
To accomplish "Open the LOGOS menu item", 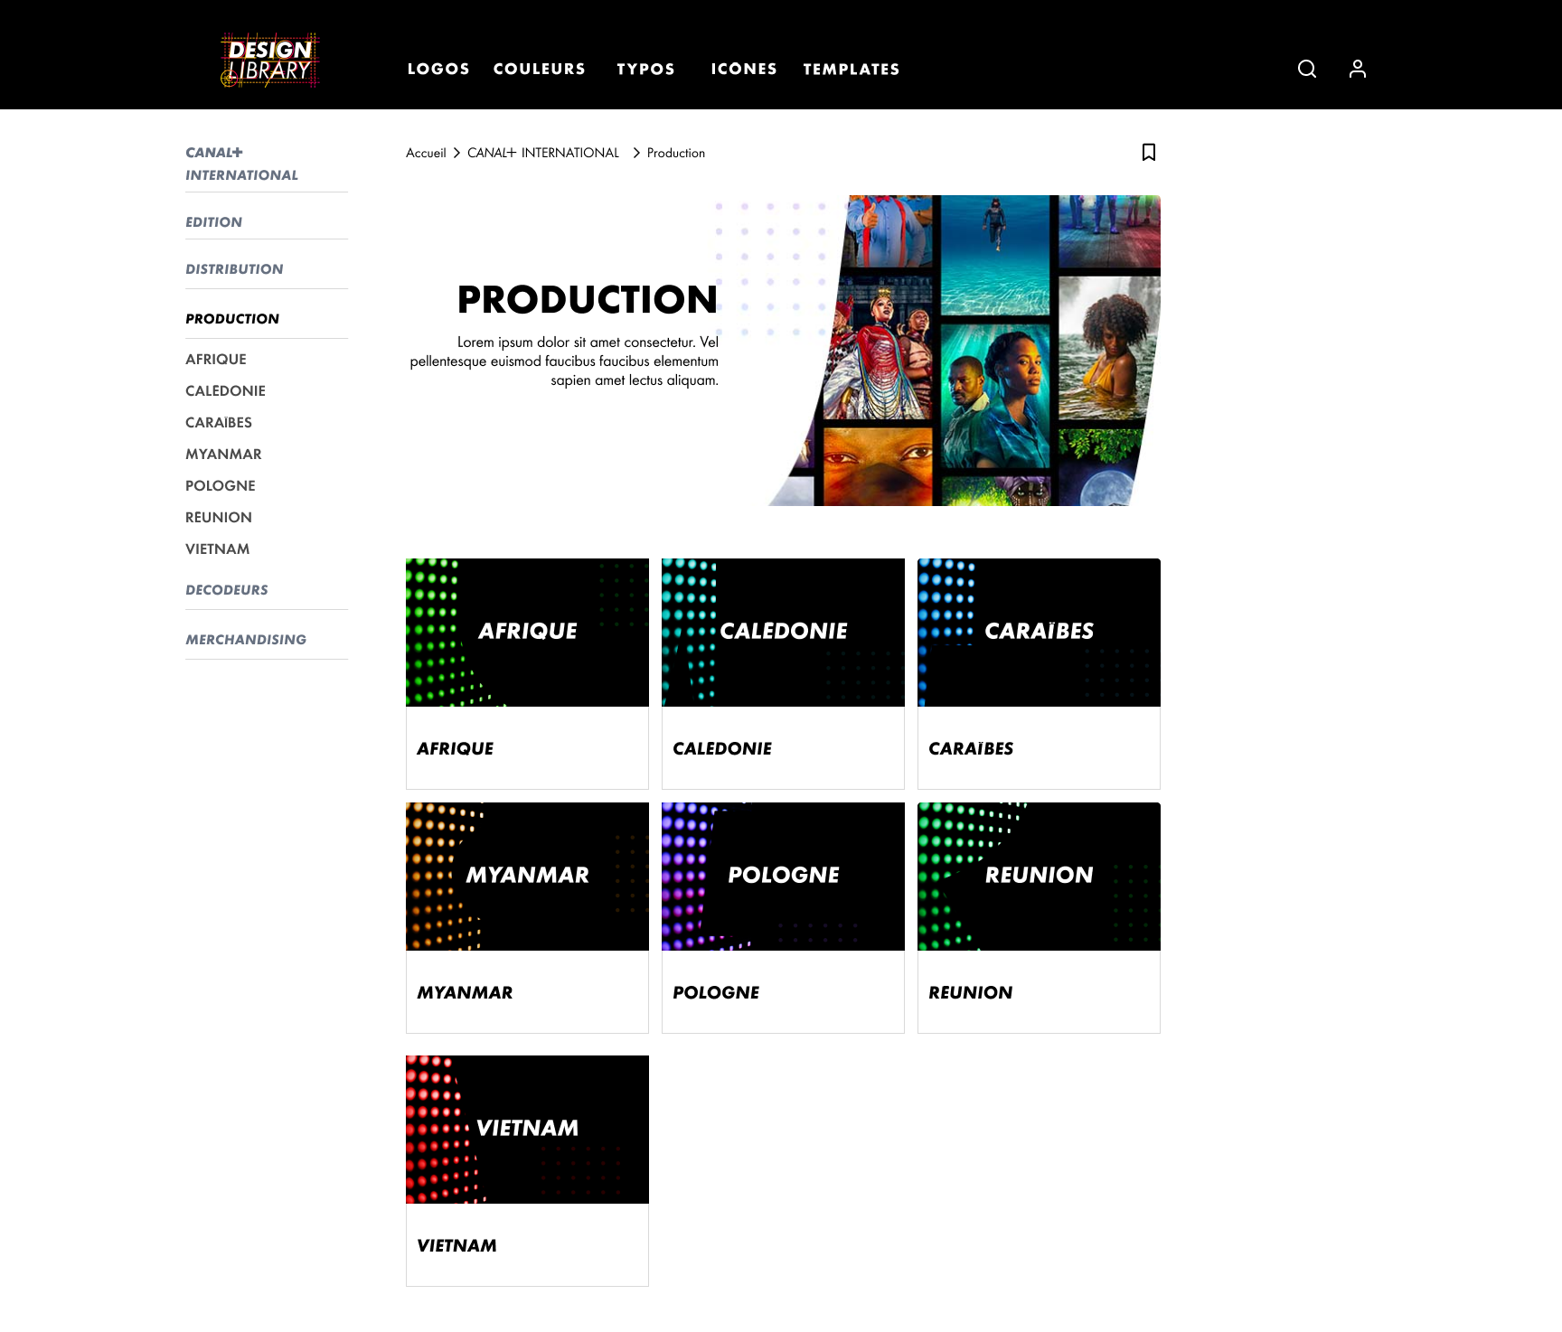I will tap(438, 69).
